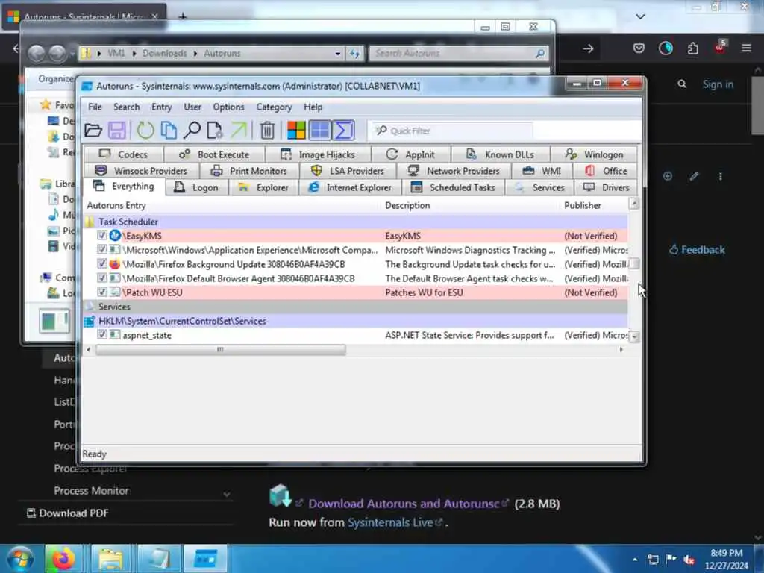This screenshot has height=573, width=764.
Task: Switch to the Drivers tab
Action: pyautogui.click(x=606, y=187)
